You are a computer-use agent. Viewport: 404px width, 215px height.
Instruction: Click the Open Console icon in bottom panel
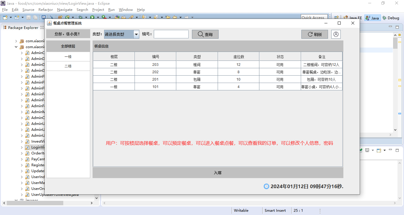[379, 150]
